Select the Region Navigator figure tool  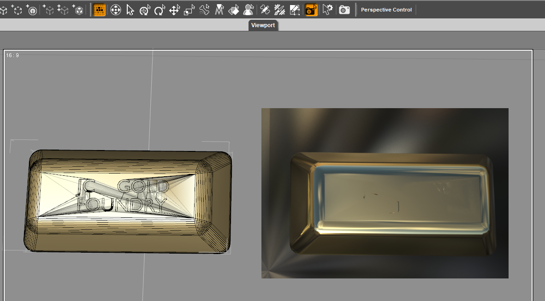pos(248,10)
